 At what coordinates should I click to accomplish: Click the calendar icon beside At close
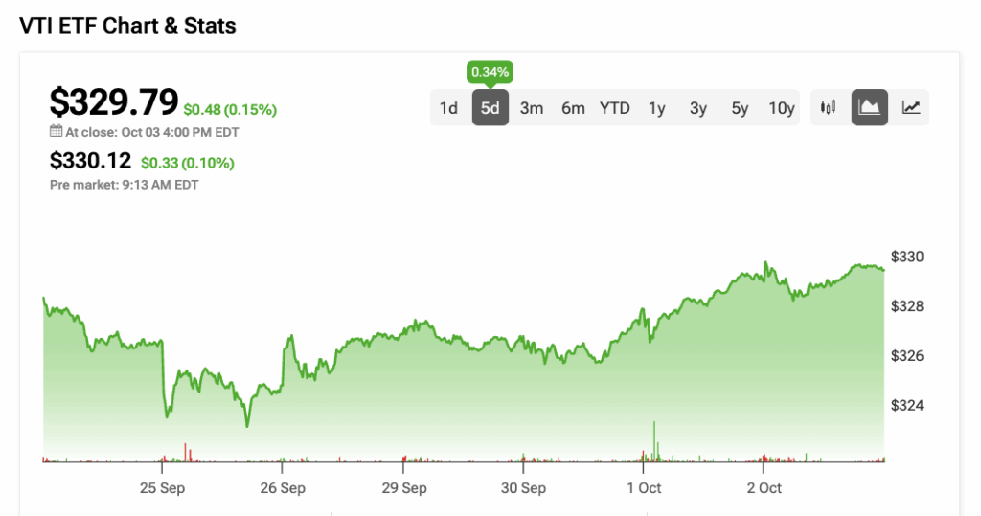[56, 132]
